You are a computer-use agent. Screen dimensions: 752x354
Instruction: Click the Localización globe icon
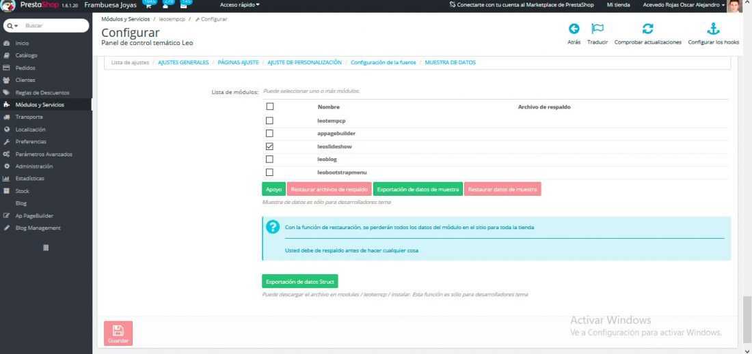7,129
